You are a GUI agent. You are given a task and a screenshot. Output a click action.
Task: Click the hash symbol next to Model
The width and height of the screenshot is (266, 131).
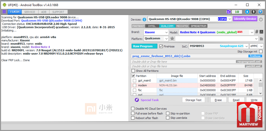tap(257, 32)
